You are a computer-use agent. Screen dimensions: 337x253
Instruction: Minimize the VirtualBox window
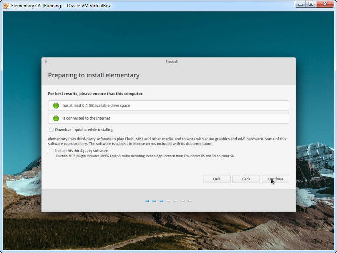click(x=300, y=4)
